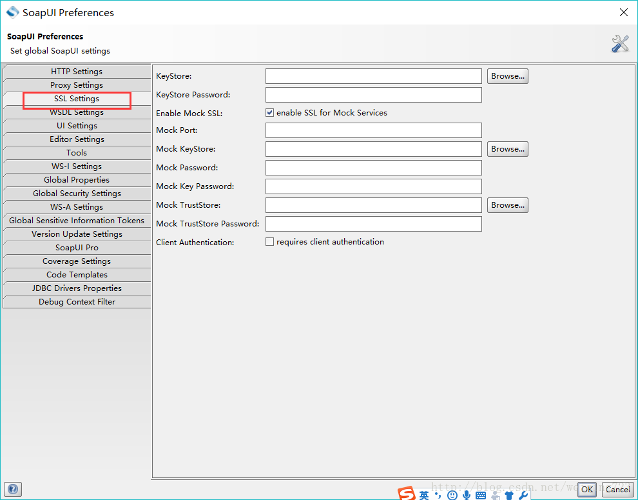Open Version Update Settings tab
Screen dimensions: 638x500
[x=77, y=234]
